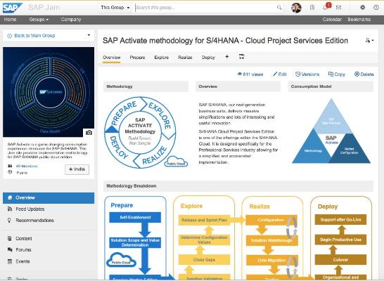Click the members people icon
The height and width of the screenshot is (281, 384).
tap(10, 166)
